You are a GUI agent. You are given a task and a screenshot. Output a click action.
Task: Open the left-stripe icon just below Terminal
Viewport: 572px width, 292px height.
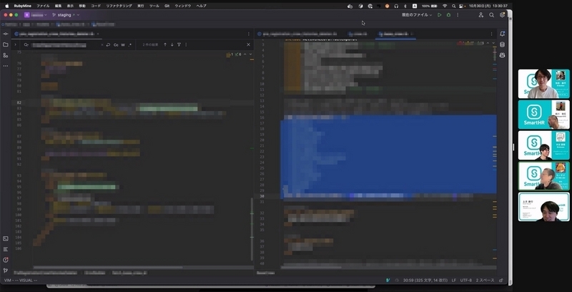pyautogui.click(x=5, y=249)
